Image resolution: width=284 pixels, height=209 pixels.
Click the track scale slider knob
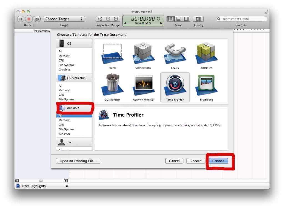[41, 181]
